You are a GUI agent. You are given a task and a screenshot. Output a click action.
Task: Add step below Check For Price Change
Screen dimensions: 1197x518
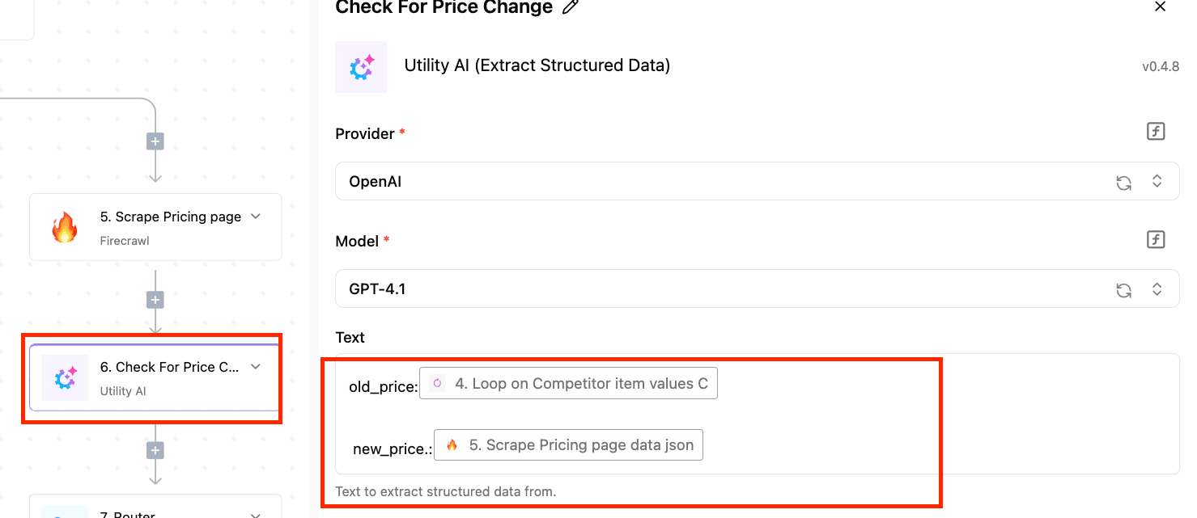[155, 450]
